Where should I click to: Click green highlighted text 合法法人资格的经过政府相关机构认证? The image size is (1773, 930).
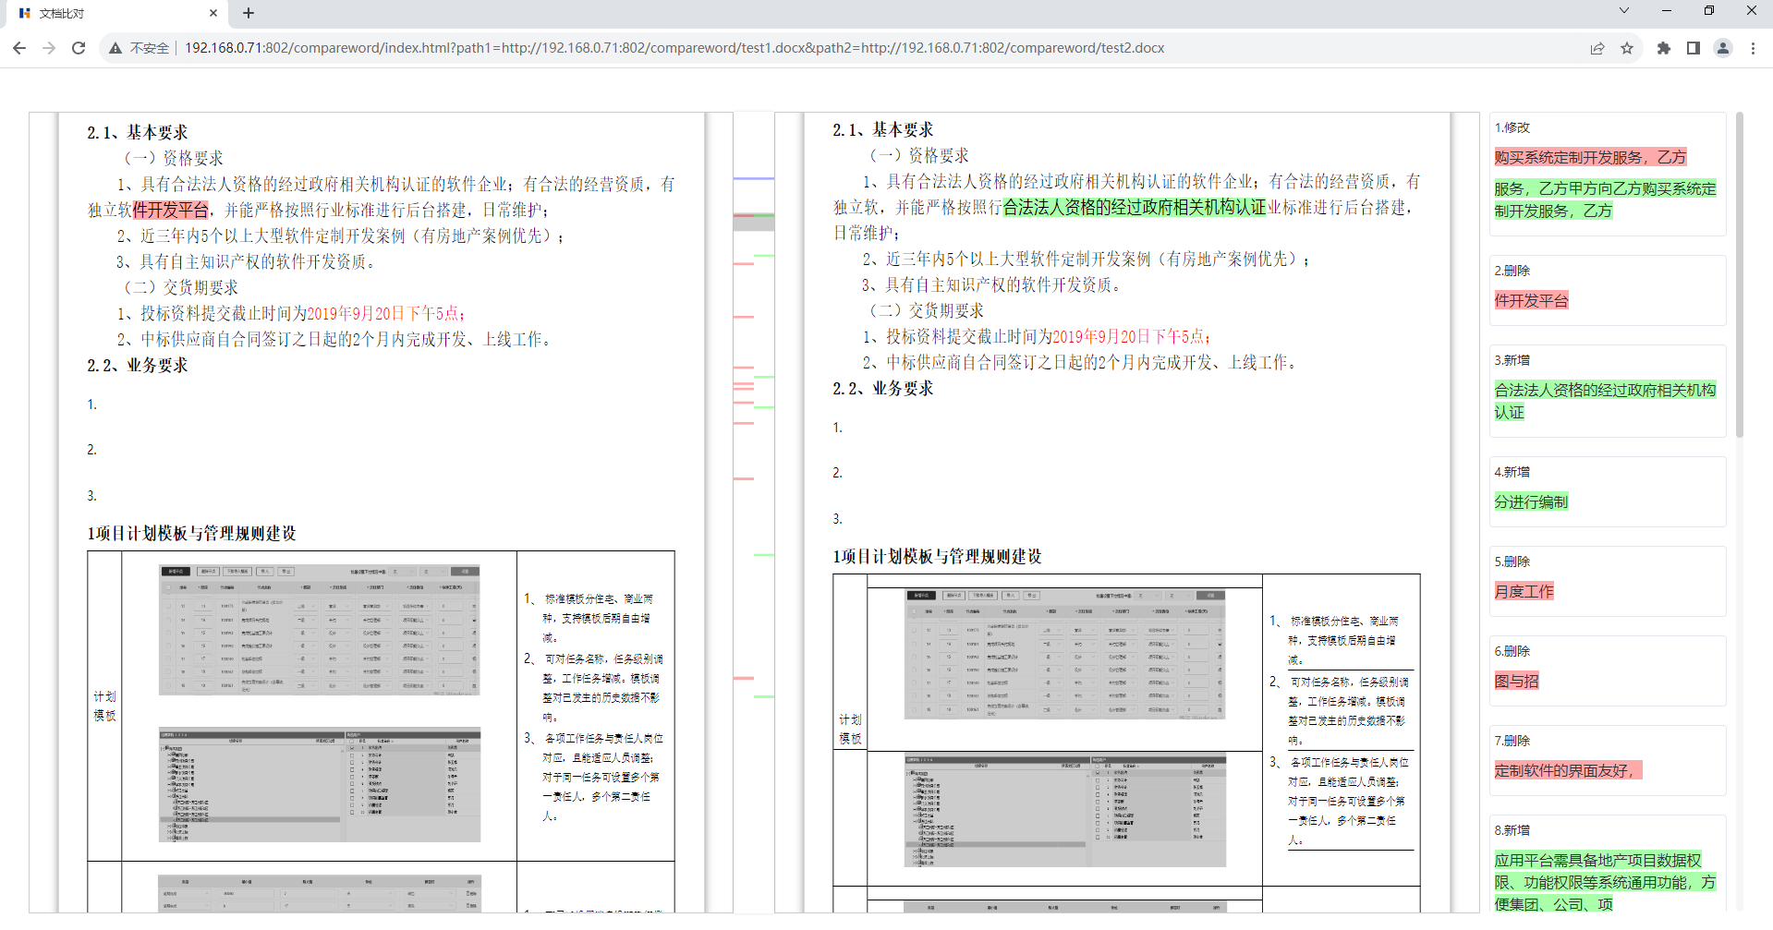pos(1134,208)
